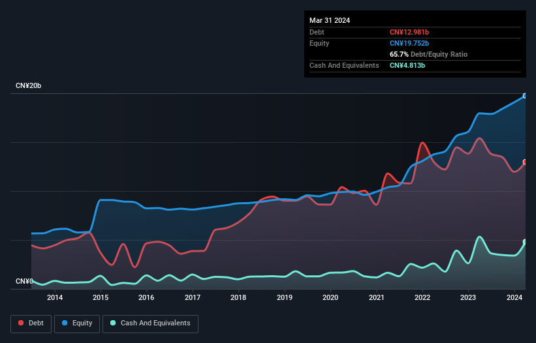536x343 pixels.
Task: Click the 2020 x-axis label
Action: 330,297
